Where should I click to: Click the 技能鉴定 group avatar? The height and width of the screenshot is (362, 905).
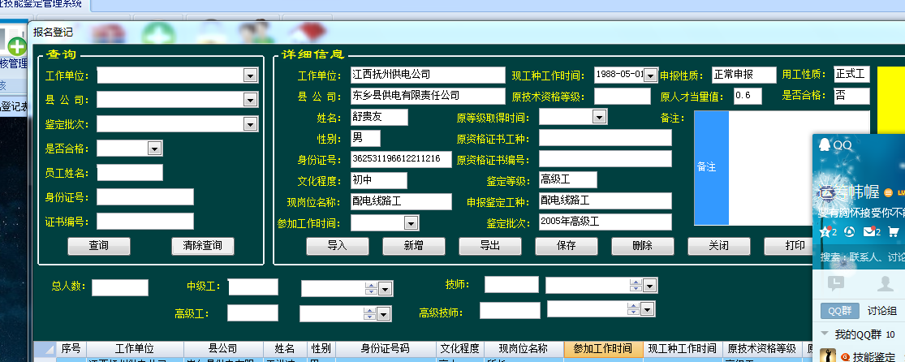click(828, 356)
